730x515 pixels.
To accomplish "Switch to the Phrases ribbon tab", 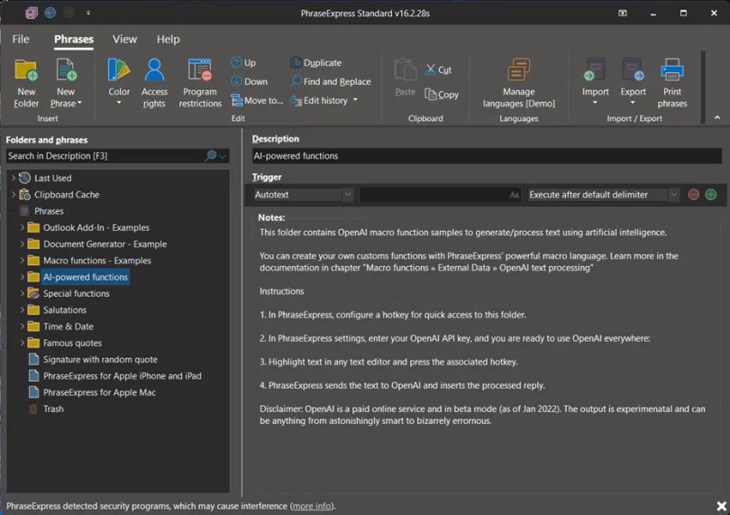I will (74, 39).
